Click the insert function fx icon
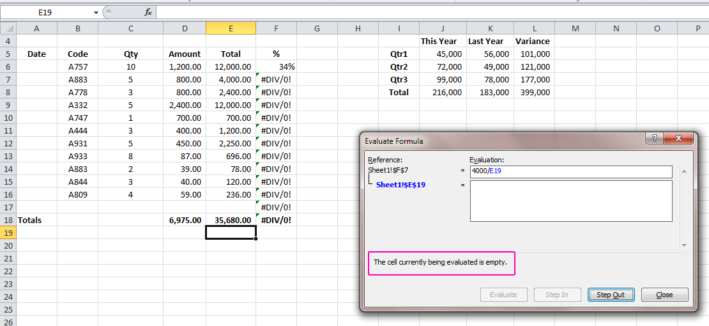 pyautogui.click(x=148, y=13)
